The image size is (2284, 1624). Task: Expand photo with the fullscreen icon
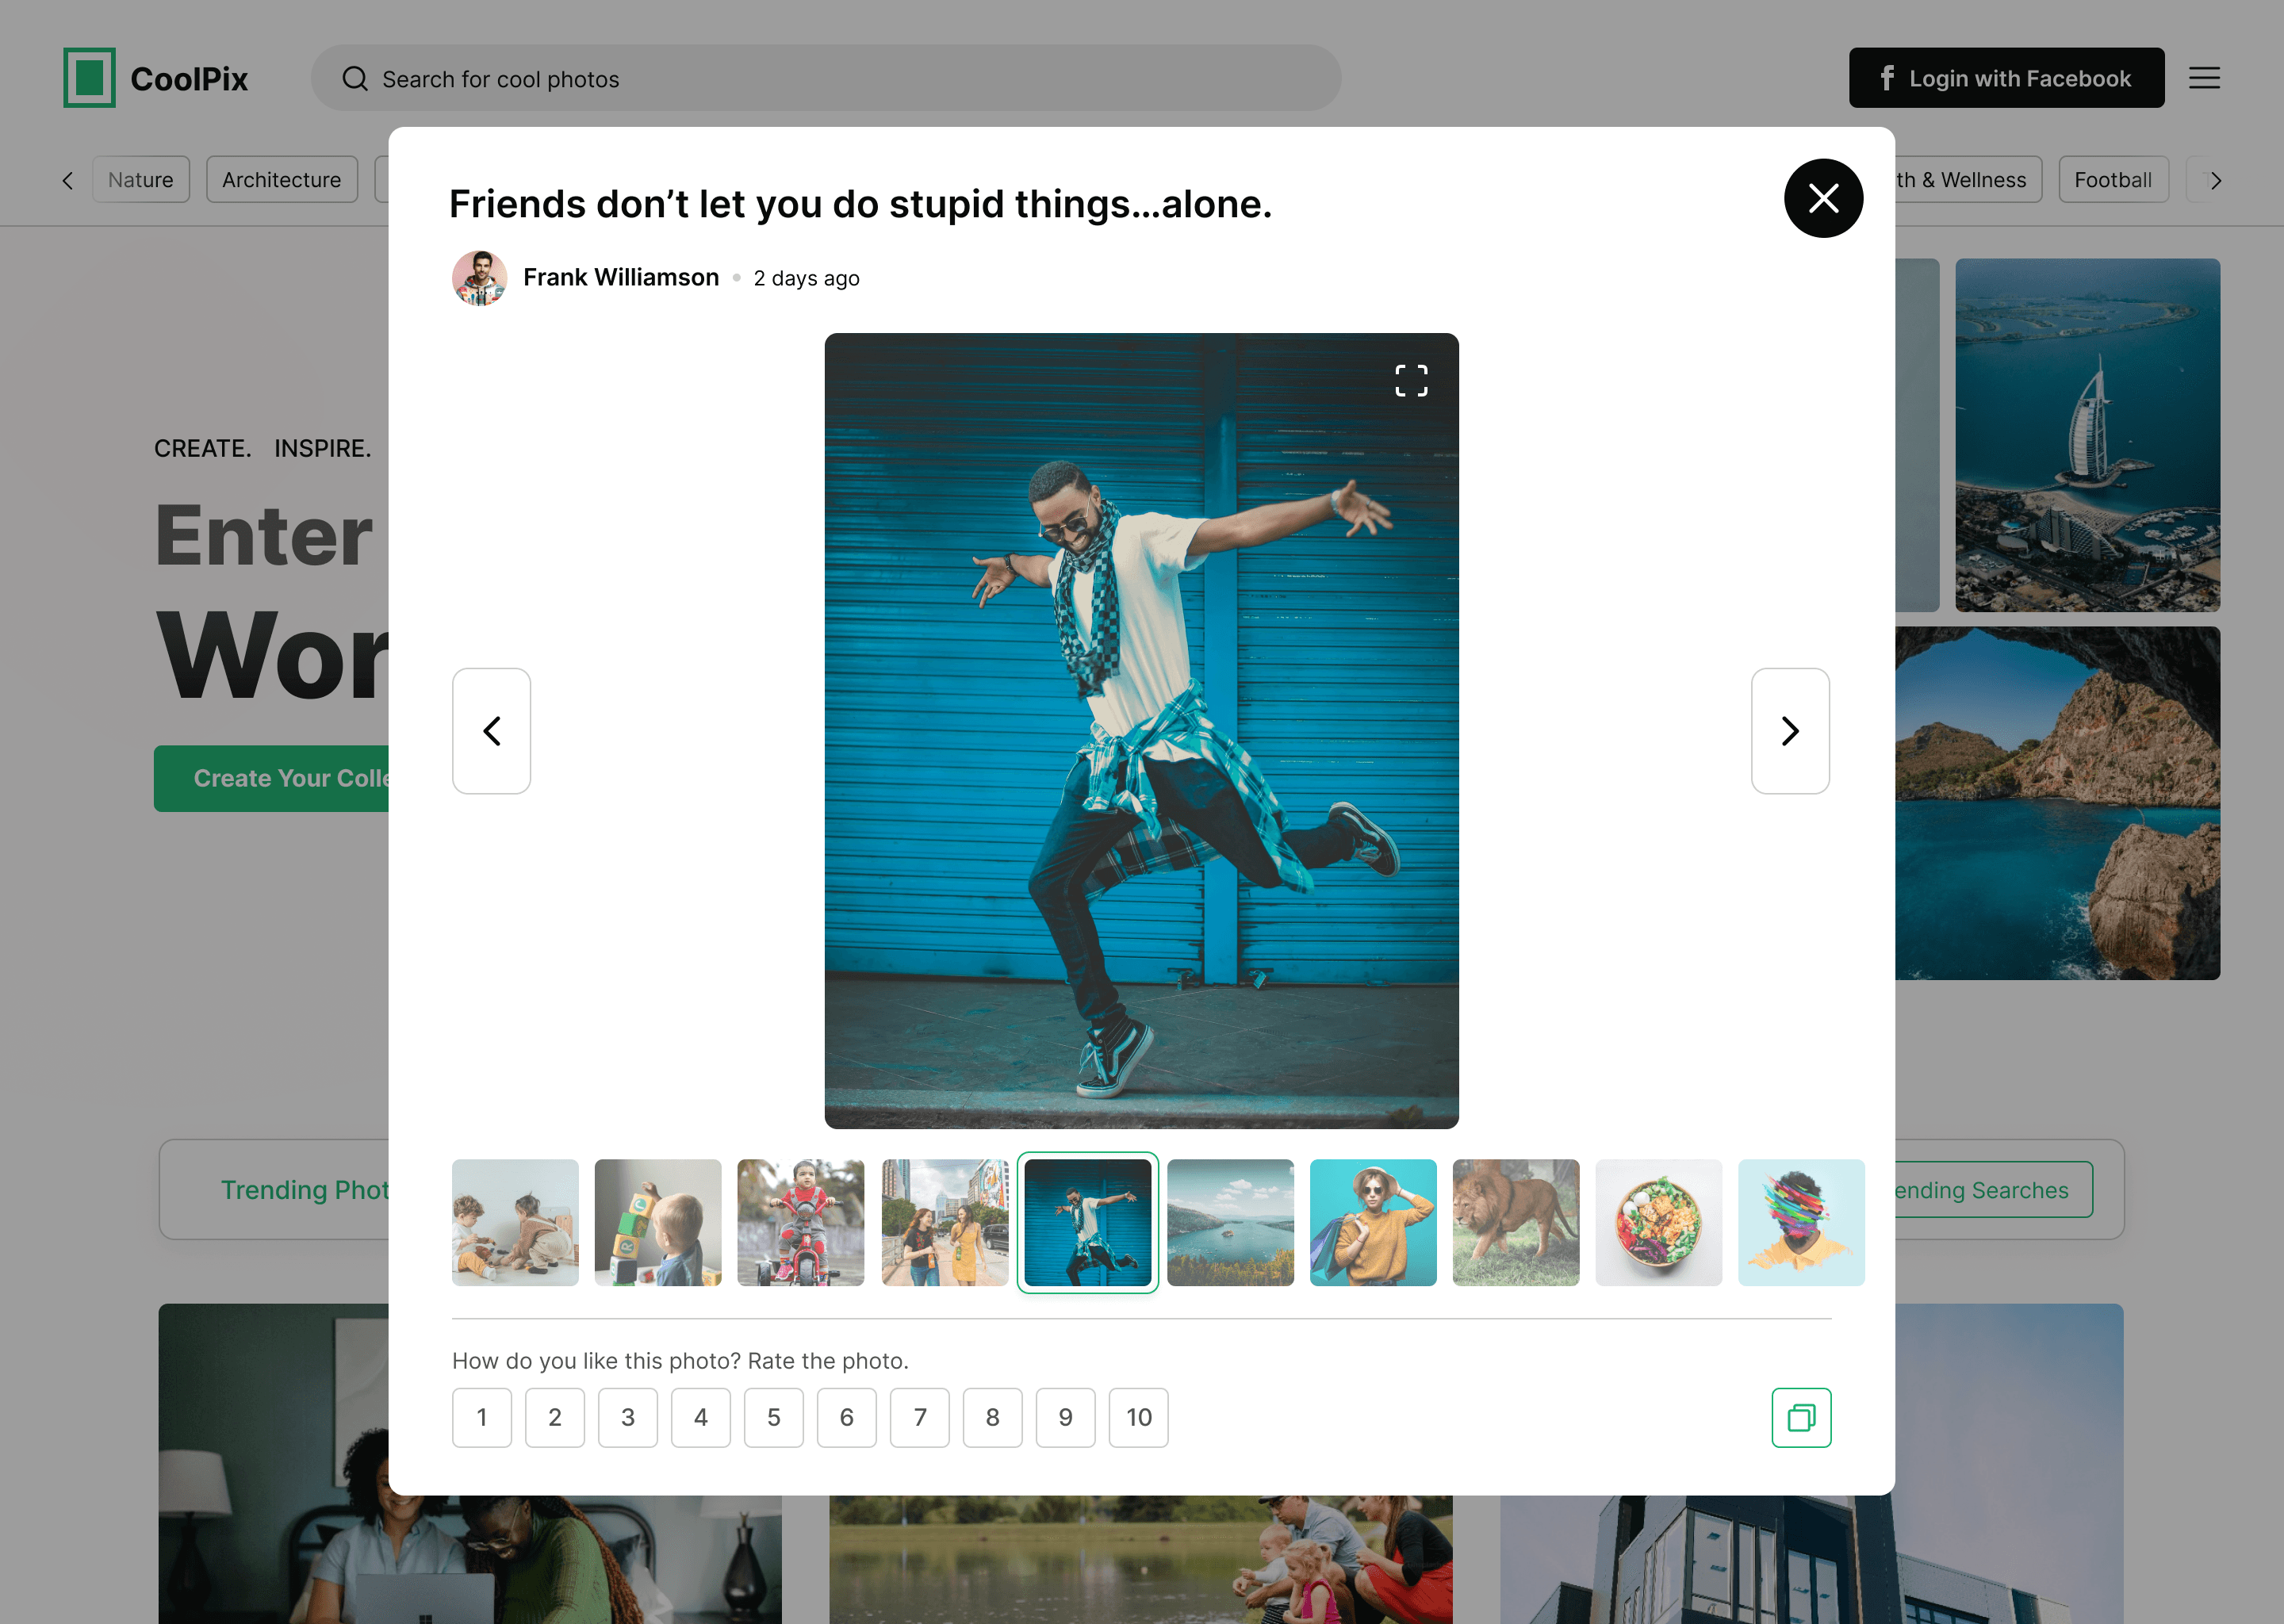(x=1411, y=380)
